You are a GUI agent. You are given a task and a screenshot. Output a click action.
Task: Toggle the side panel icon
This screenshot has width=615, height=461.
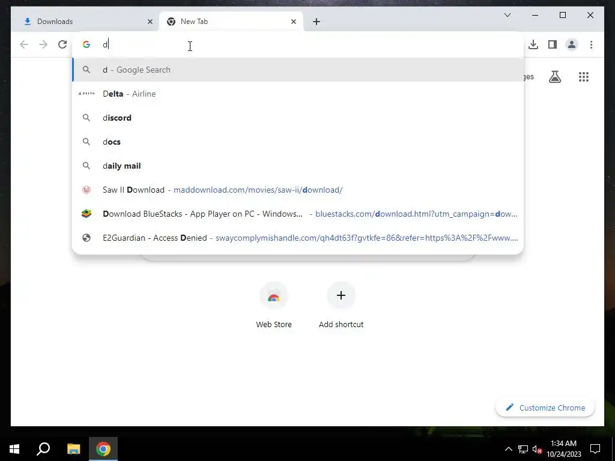click(x=553, y=44)
